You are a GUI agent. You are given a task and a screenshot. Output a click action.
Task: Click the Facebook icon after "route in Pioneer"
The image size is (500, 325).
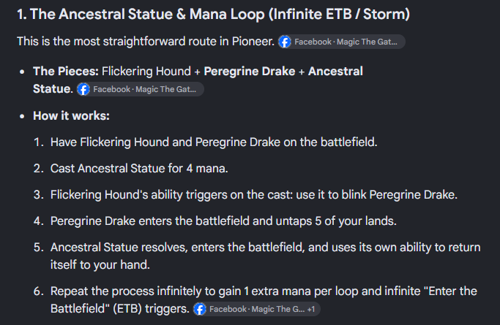click(x=285, y=42)
